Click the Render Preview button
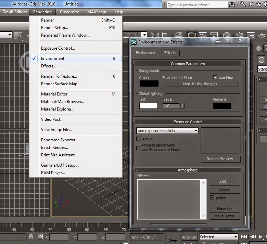The image size is (267, 244). pos(220,159)
